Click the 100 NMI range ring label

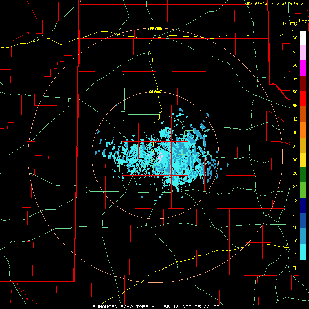click(155, 28)
